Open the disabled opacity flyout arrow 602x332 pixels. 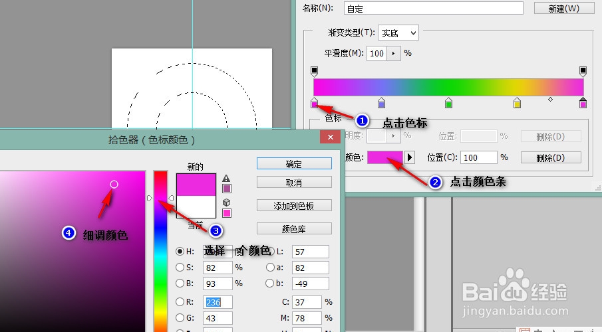[x=393, y=135]
